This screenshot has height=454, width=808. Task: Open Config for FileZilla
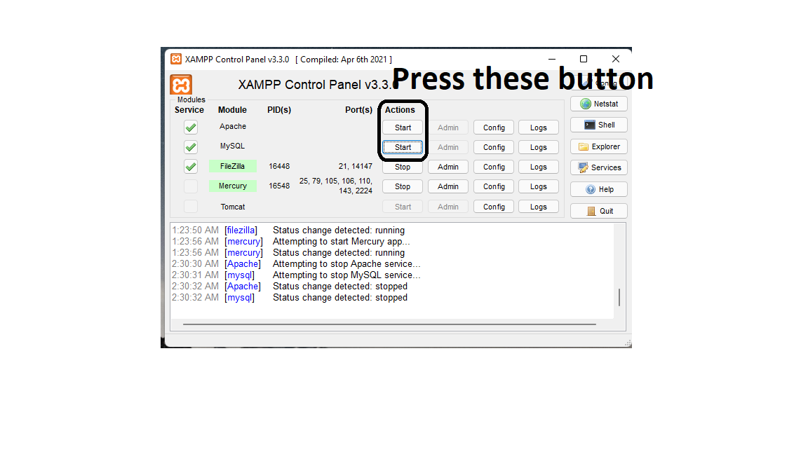click(x=494, y=167)
